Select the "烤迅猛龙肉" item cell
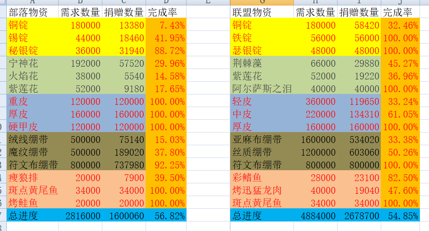This screenshot has width=429, height=231. 262,190
